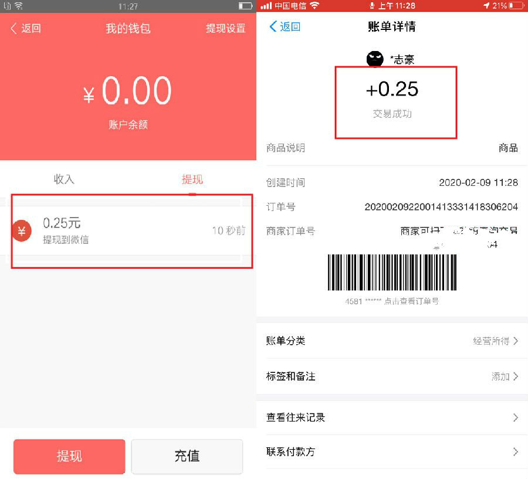Open the 0.25元 提现到微信 record
Image resolution: width=528 pixels, height=479 pixels.
pos(128,230)
